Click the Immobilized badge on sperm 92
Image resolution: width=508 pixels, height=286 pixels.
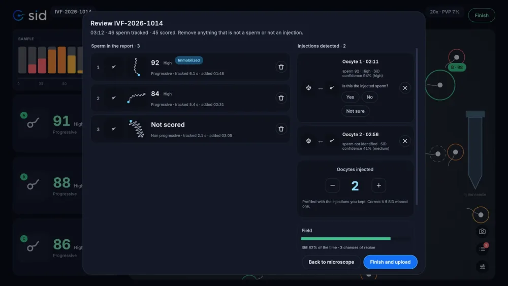click(189, 60)
